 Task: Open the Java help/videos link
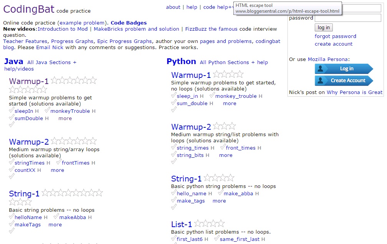[x=19, y=69]
